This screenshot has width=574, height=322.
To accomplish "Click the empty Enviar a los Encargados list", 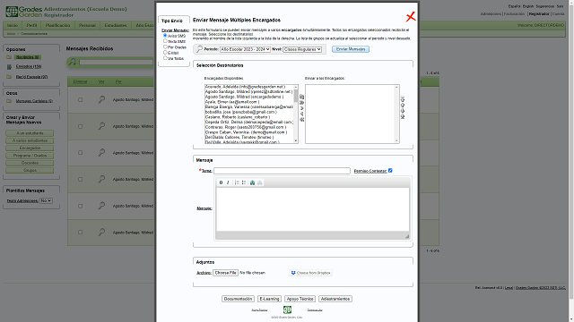I will tap(352, 114).
